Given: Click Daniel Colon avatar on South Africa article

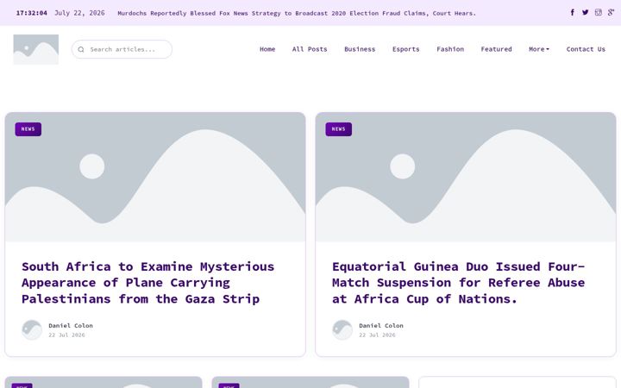Looking at the screenshot, I should [32, 329].
